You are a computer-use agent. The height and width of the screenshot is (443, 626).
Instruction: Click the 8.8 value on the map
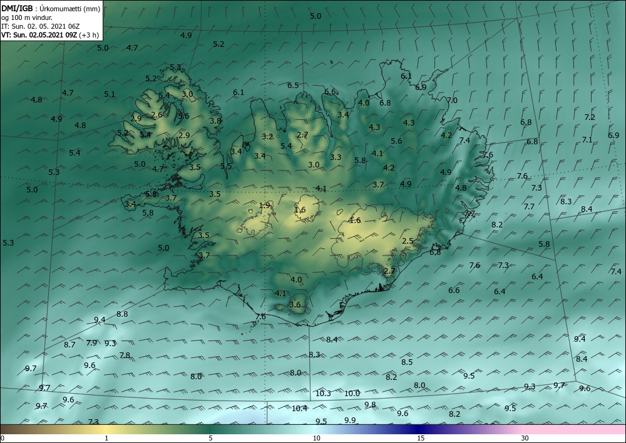[x=122, y=314]
